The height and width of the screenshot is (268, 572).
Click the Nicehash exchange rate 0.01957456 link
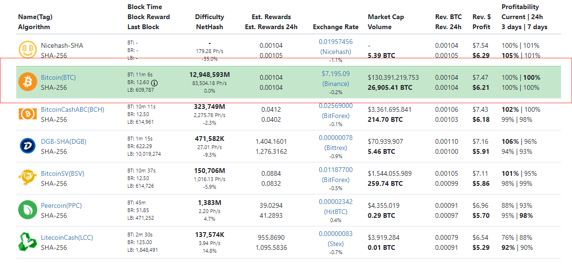pyautogui.click(x=335, y=42)
